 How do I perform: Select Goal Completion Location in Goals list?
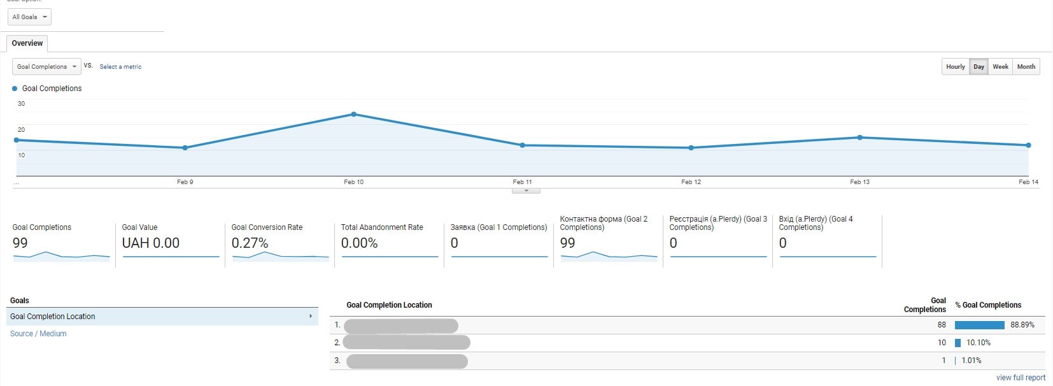tap(162, 317)
